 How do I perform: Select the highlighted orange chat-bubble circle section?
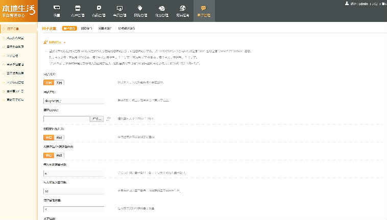click(x=204, y=11)
